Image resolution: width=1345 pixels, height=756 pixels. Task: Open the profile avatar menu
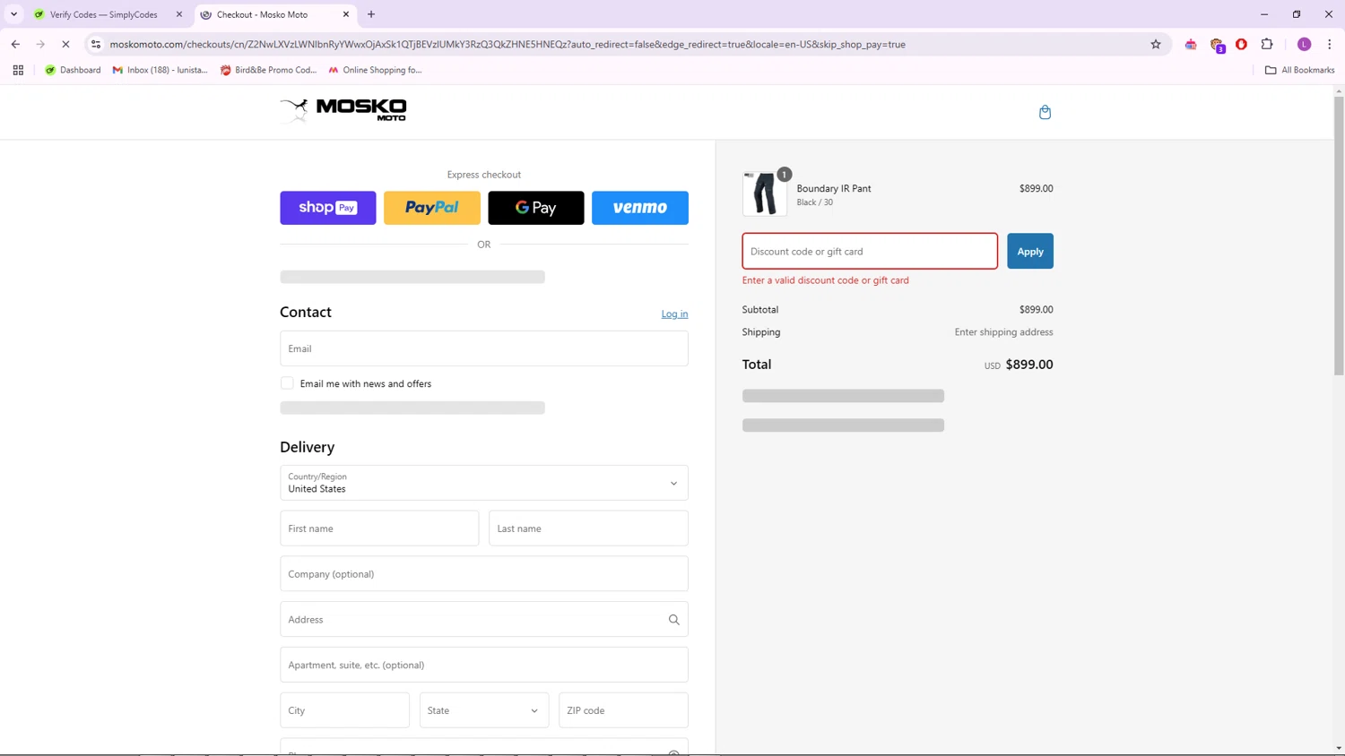(x=1305, y=44)
